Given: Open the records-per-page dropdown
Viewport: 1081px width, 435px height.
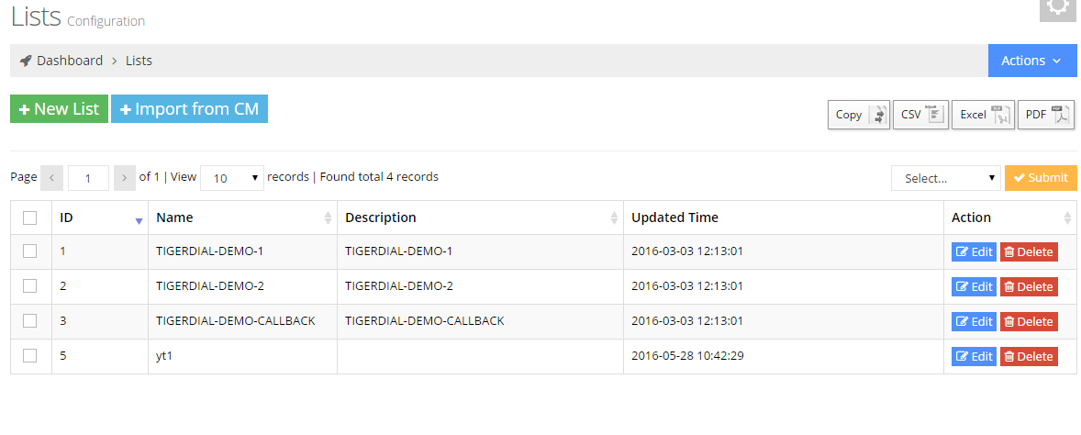Looking at the screenshot, I should click(232, 178).
